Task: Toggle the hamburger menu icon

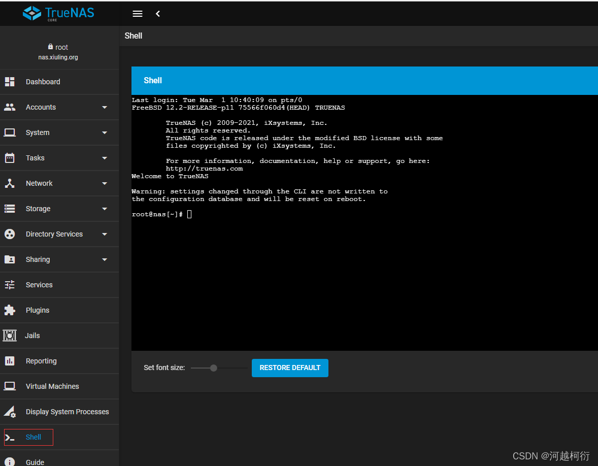Action: click(x=137, y=14)
